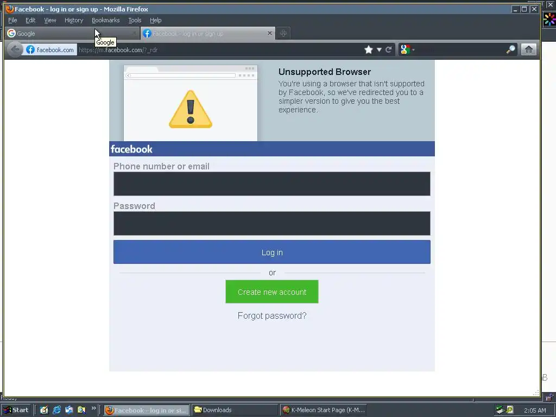Launch Internet Explorer from quick launch
Image resolution: width=556 pixels, height=417 pixels.
pos(56,410)
